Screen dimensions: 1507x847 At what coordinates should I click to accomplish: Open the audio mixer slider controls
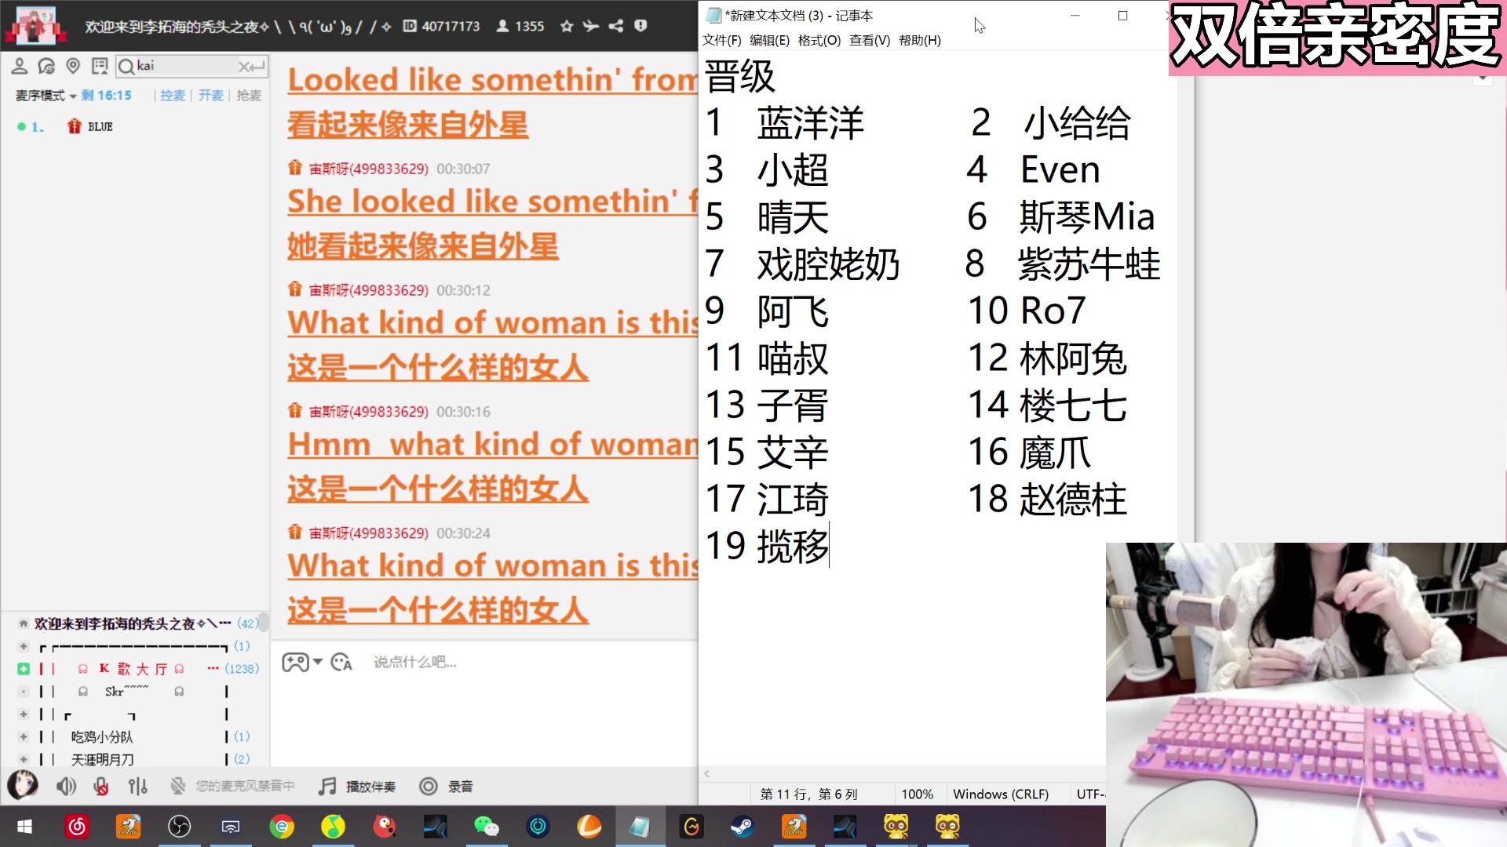(x=137, y=787)
